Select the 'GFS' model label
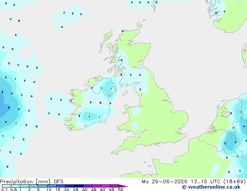247x191 pixels. coord(58,182)
